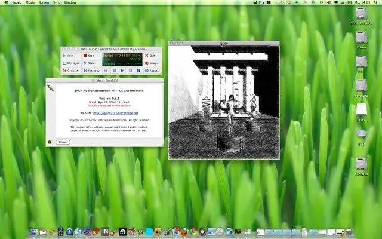Open the home folder stack in the Dock
382x239 pixels.
[x=260, y=232]
